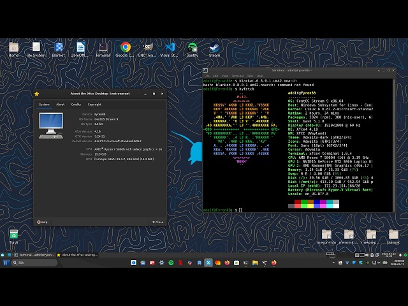This screenshot has width=408, height=306.
Task: Click the Close button in About Xfce dialog
Action: click(157, 222)
